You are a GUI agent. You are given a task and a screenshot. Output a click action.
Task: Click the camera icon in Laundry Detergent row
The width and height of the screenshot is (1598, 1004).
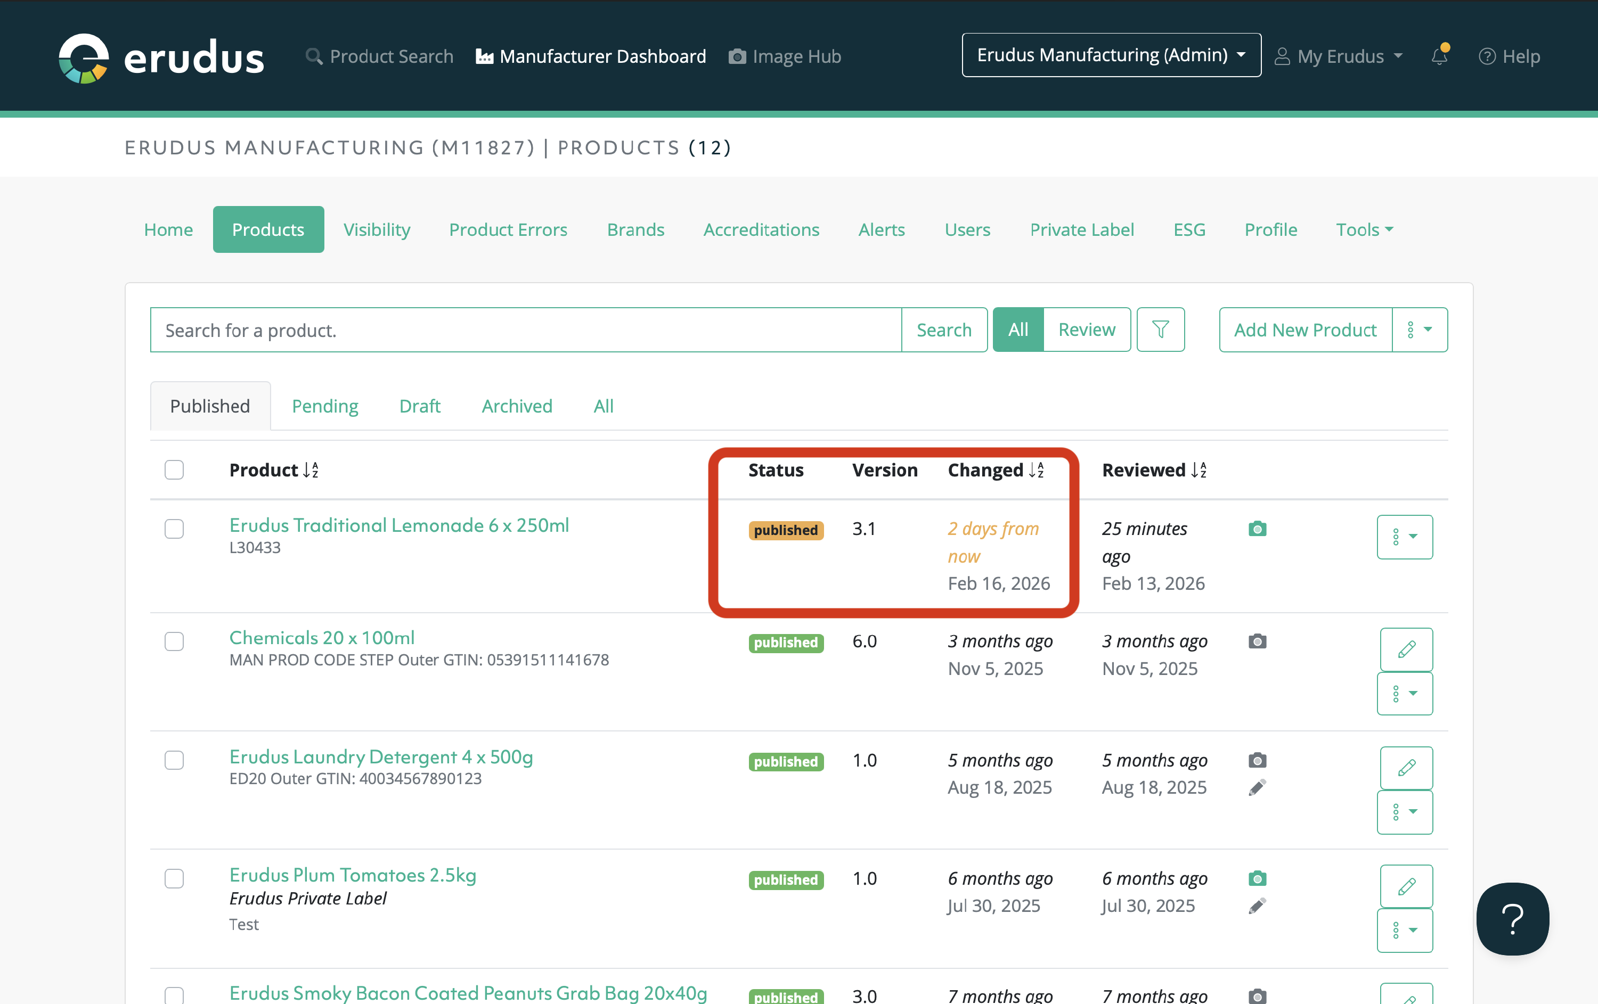[x=1257, y=760]
